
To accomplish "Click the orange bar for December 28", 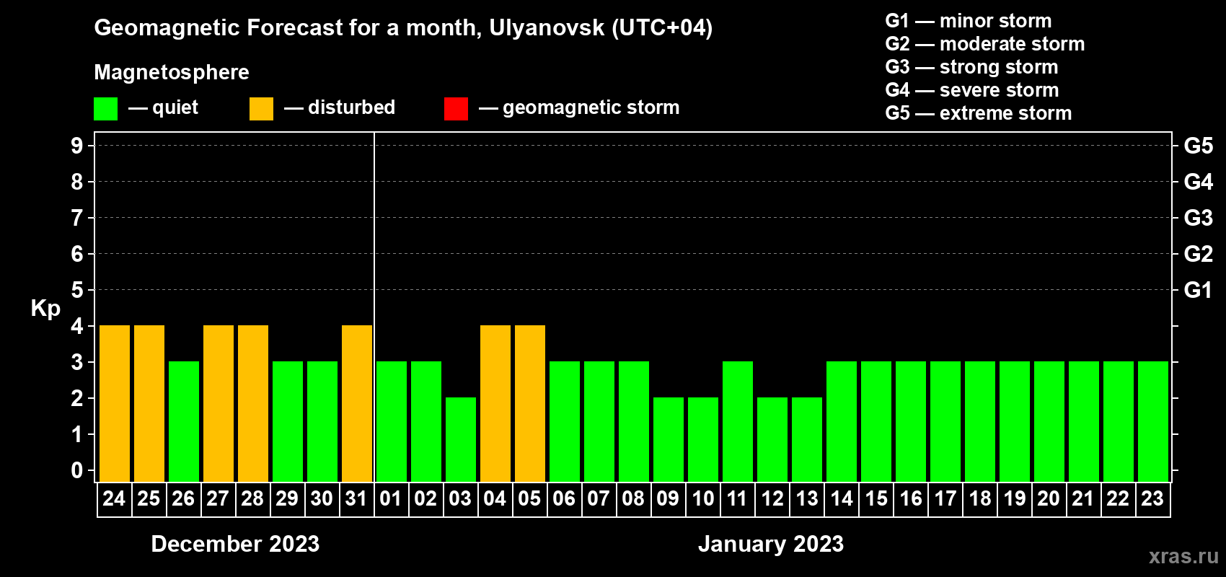I will [253, 404].
